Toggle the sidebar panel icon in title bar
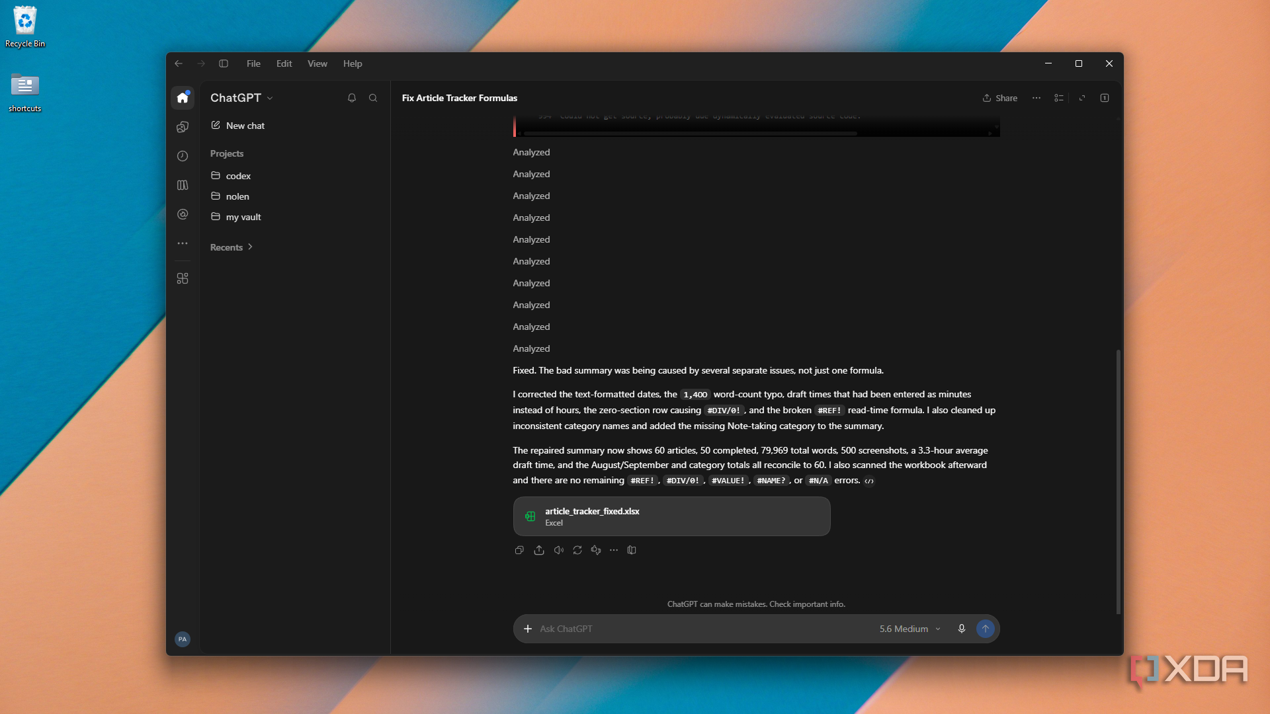This screenshot has width=1270, height=714. [224, 63]
